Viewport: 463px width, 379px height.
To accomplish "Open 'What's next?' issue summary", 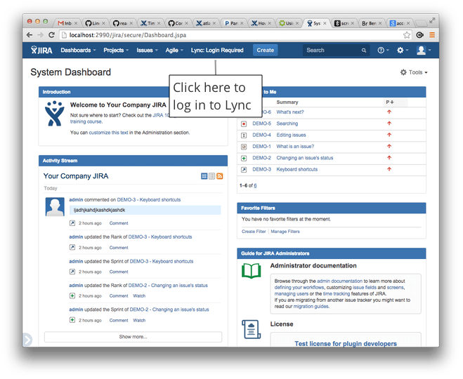I will click(x=290, y=112).
